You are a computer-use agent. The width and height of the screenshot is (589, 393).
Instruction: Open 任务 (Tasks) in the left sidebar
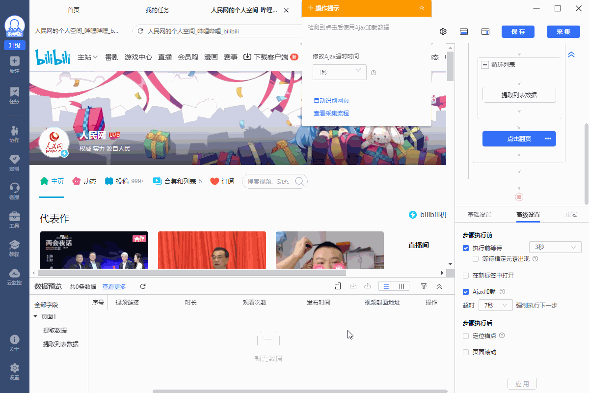(15, 95)
